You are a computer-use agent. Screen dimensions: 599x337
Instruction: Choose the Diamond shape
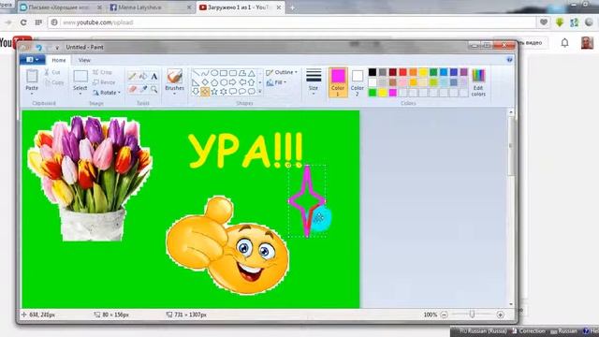(205, 82)
